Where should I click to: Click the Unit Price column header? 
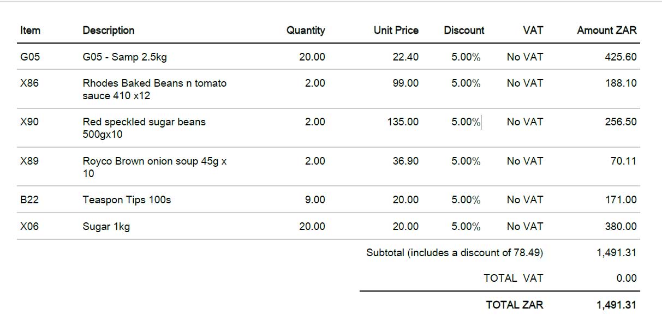(396, 31)
